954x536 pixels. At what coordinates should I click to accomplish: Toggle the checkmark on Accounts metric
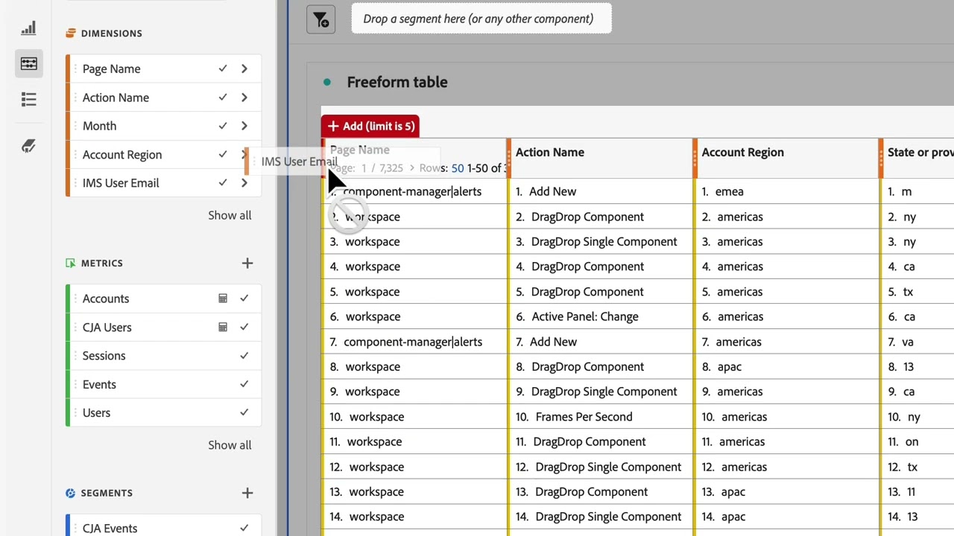click(244, 299)
